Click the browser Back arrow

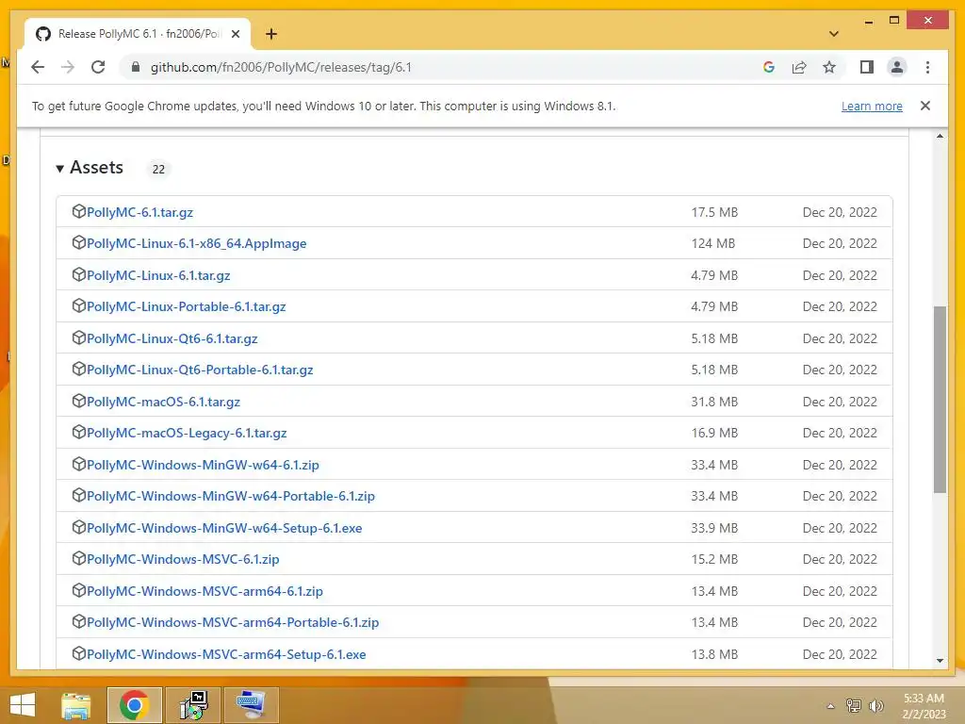point(38,67)
